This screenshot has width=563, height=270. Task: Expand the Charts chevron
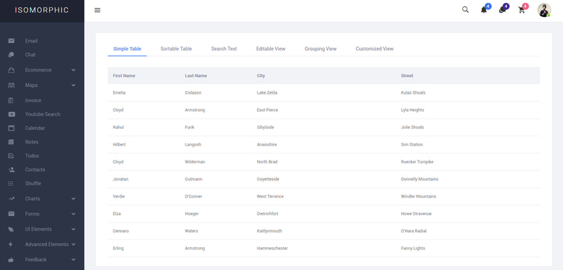pos(74,198)
